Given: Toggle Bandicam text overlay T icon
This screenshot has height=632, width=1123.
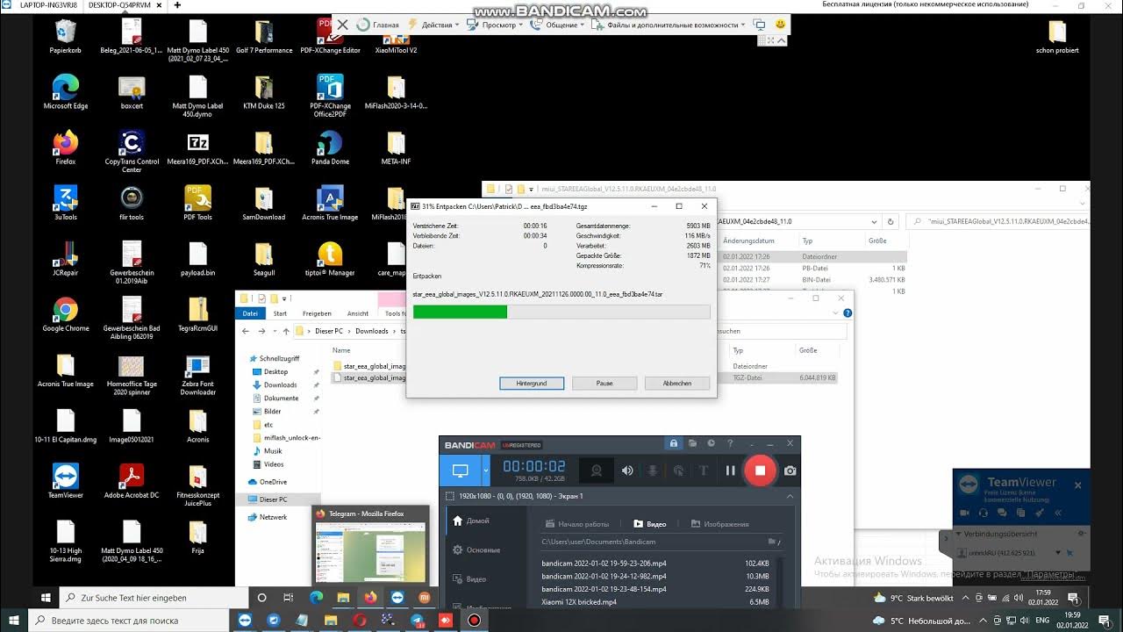Looking at the screenshot, I should pos(704,470).
